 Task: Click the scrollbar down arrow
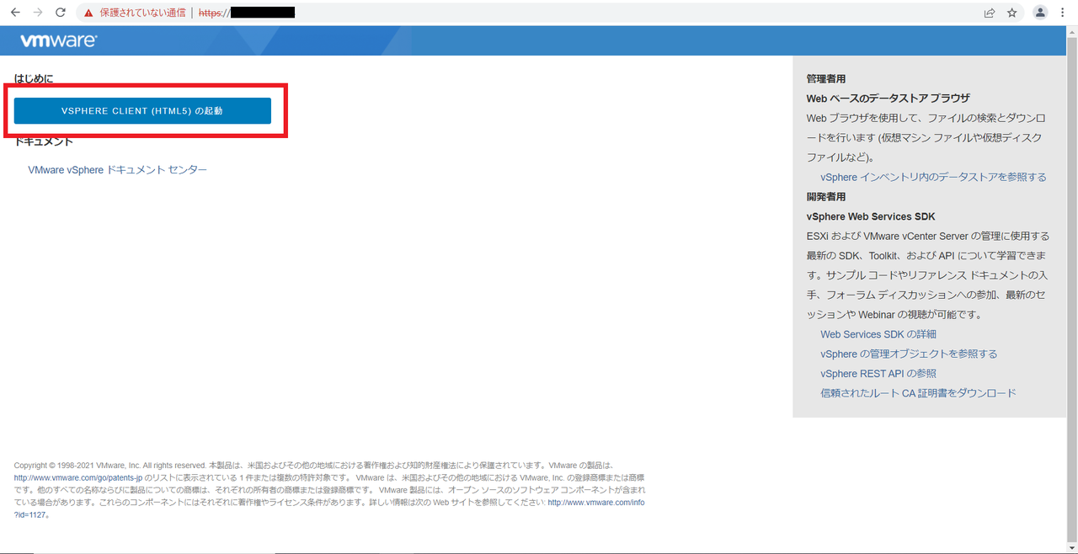[1071, 547]
